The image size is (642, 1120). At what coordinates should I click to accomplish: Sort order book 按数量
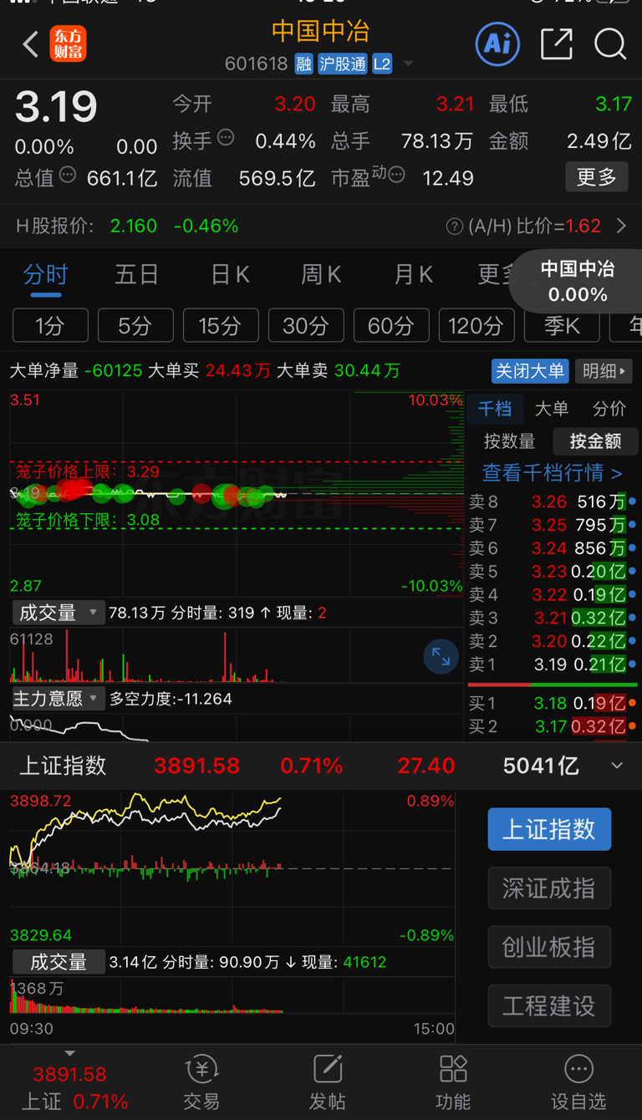(x=509, y=441)
